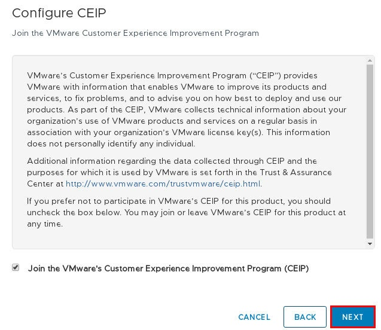Click the 'any time.' text ending the notice
381x330 pixels.
coord(45,224)
